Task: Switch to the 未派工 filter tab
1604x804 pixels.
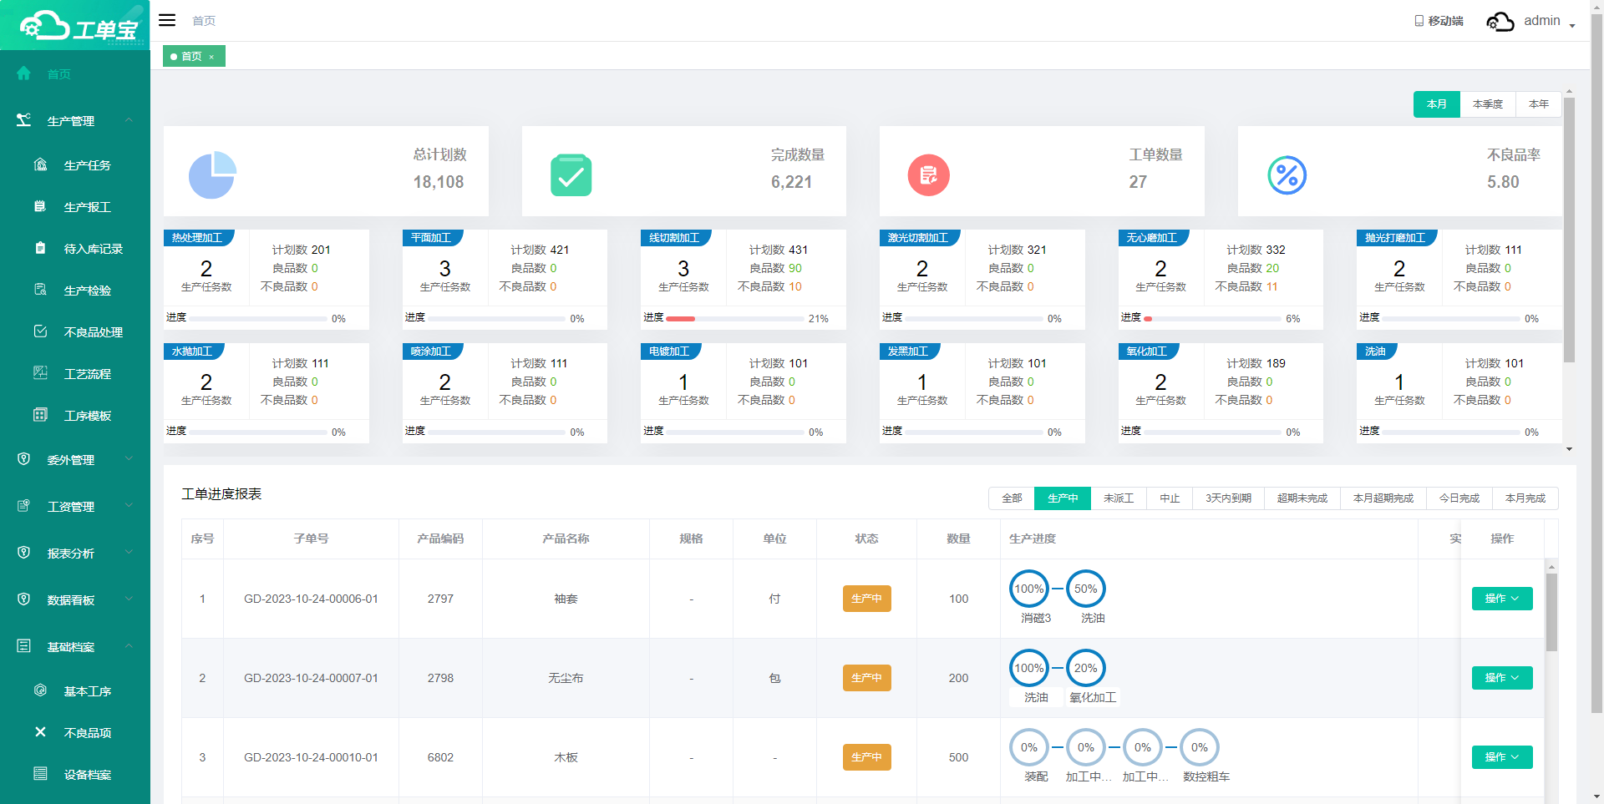Action: pyautogui.click(x=1118, y=498)
